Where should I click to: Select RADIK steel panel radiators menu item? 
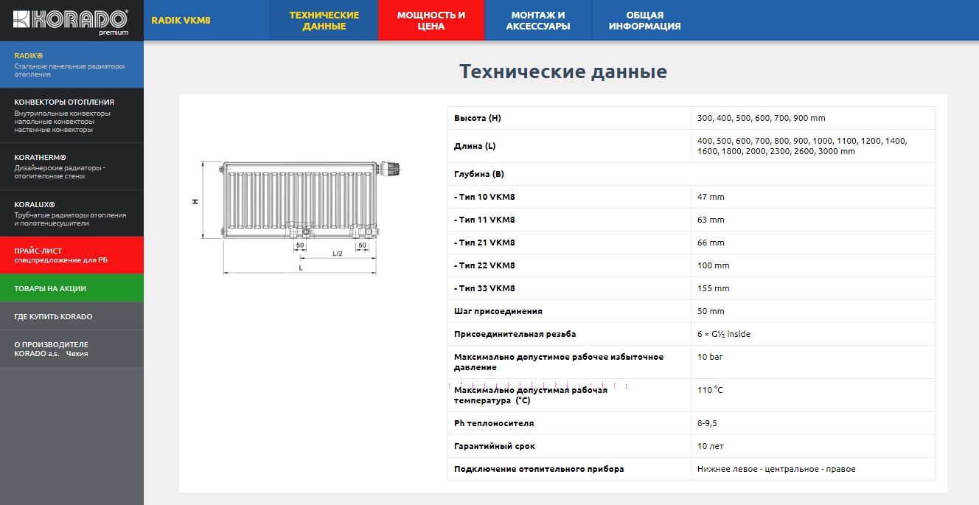72,65
